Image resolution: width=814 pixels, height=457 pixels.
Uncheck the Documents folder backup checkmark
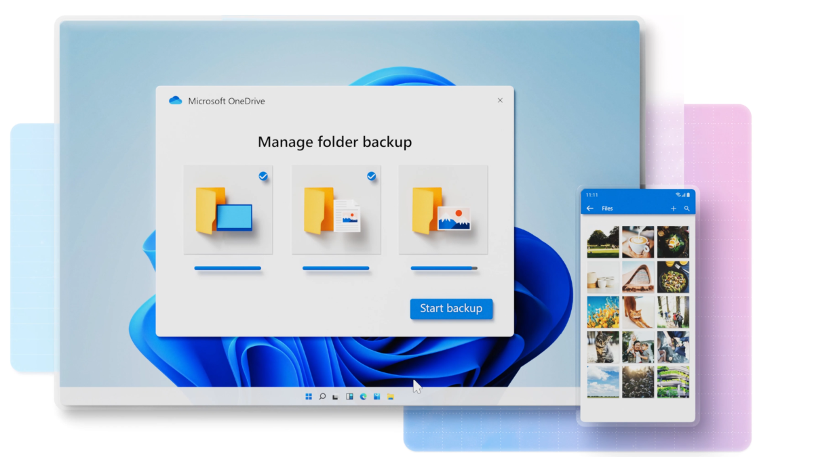pos(371,176)
